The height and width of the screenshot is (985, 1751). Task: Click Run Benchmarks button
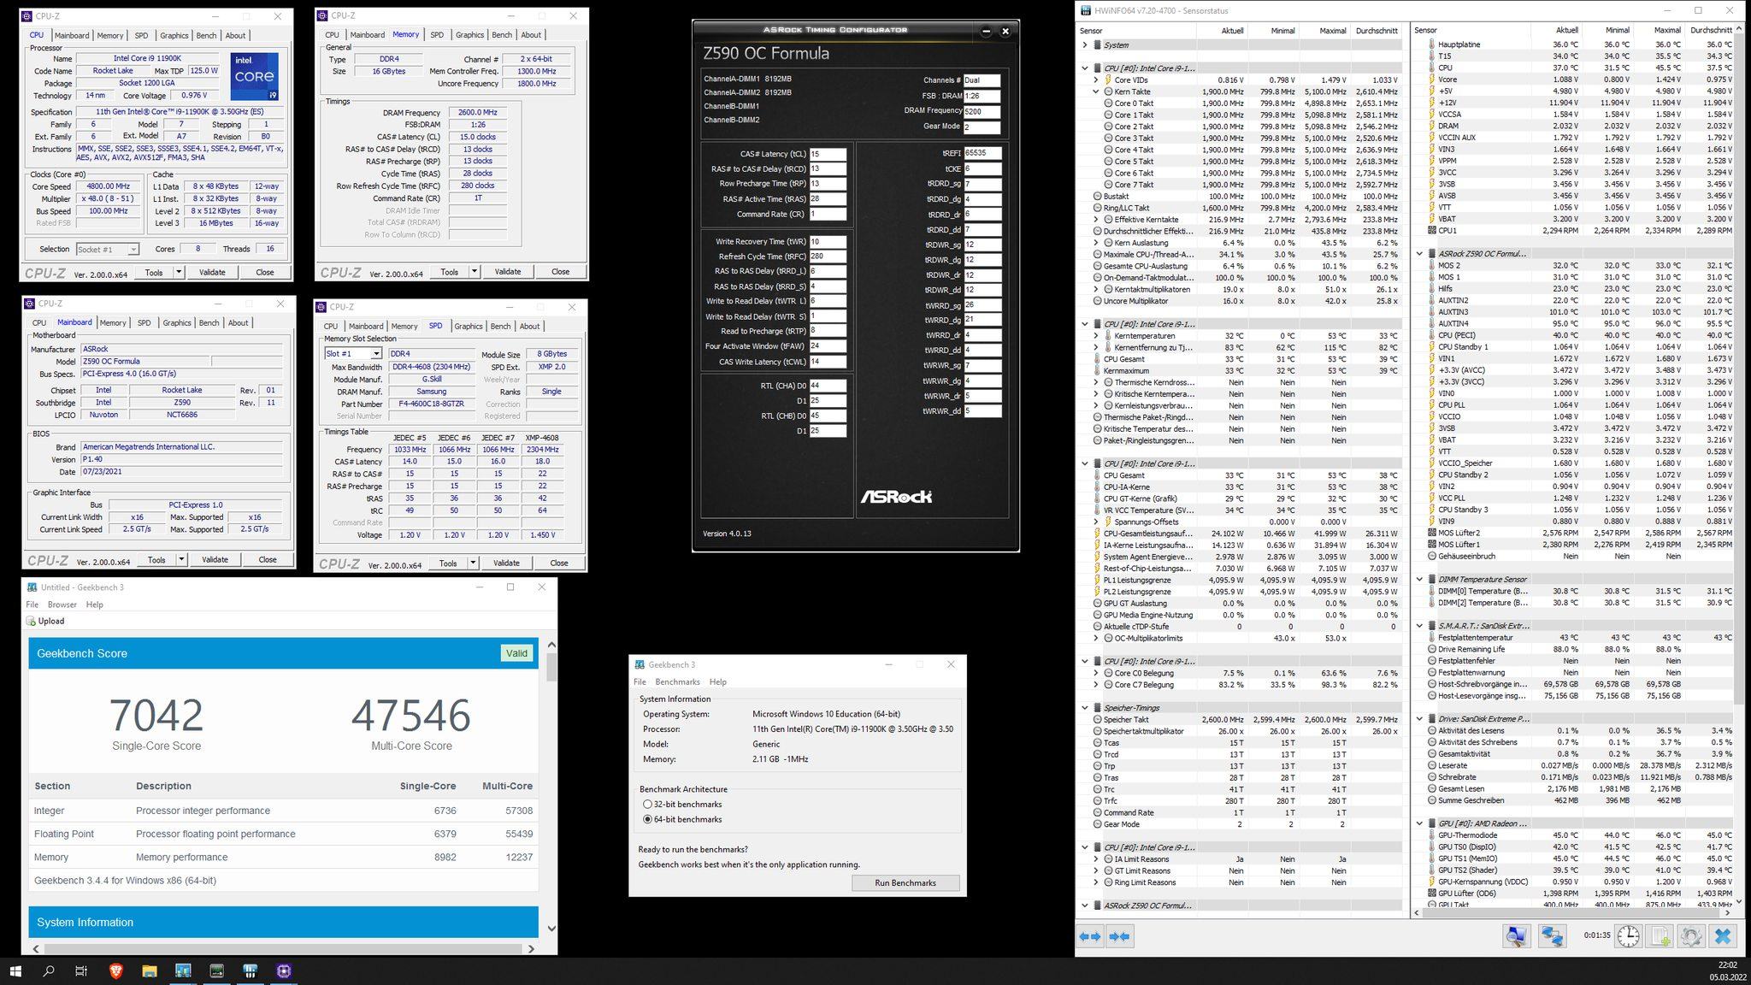tap(905, 882)
